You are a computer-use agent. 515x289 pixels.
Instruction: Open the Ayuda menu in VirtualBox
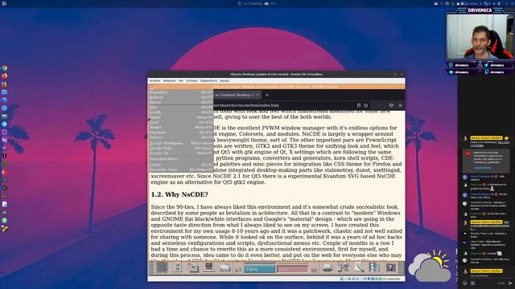pyautogui.click(x=225, y=80)
